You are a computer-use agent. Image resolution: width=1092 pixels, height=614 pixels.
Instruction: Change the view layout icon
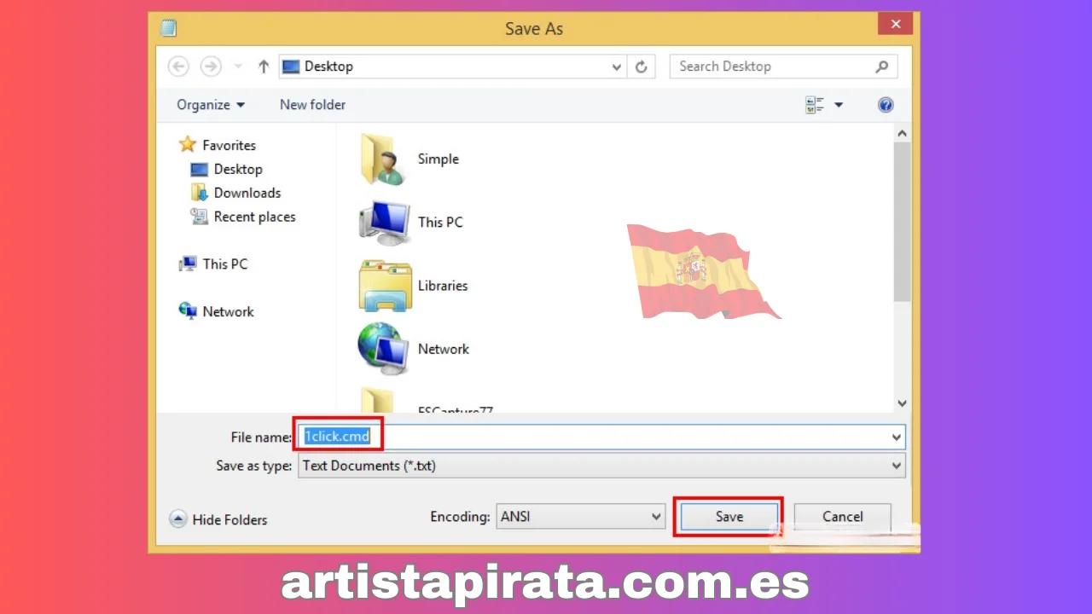(x=815, y=105)
